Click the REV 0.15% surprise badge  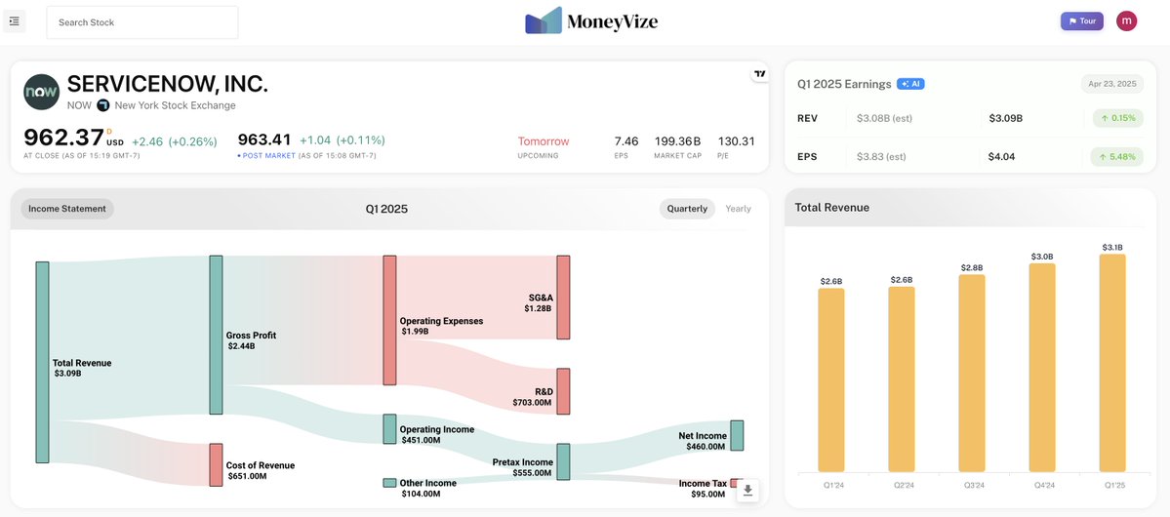[1116, 118]
